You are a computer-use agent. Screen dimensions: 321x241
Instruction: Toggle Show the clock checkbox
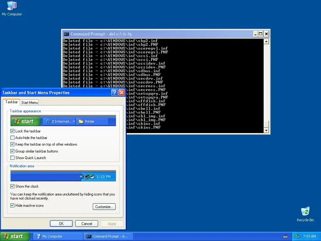click(x=12, y=186)
